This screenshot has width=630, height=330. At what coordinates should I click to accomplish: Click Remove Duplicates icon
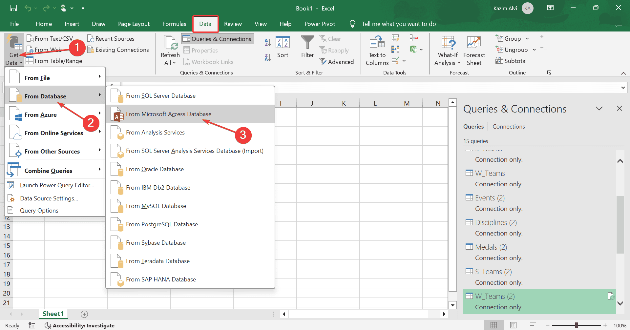click(395, 49)
